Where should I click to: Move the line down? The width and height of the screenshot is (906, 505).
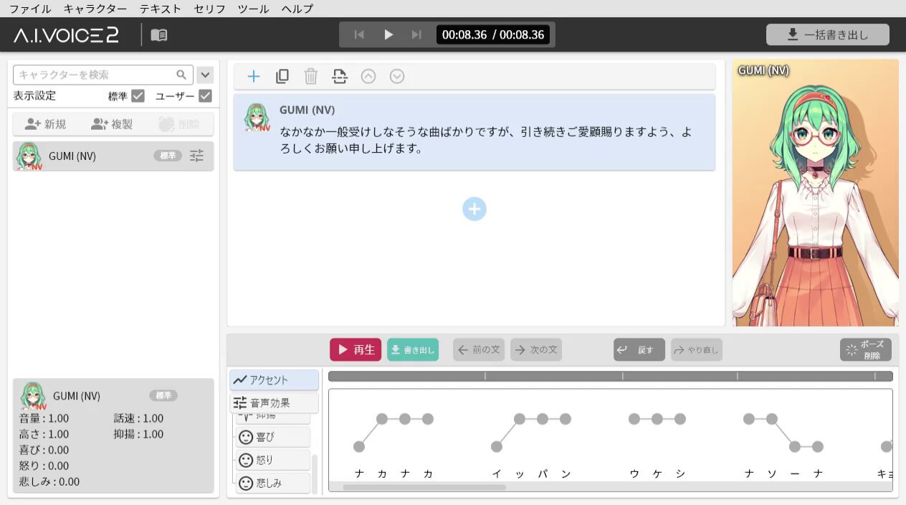pos(397,76)
